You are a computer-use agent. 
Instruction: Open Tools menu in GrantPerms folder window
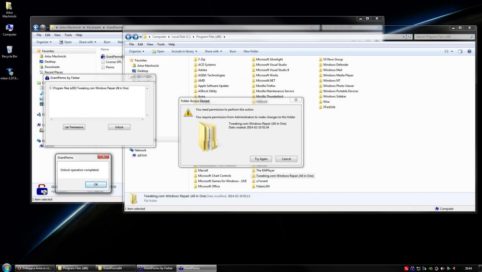68,35
